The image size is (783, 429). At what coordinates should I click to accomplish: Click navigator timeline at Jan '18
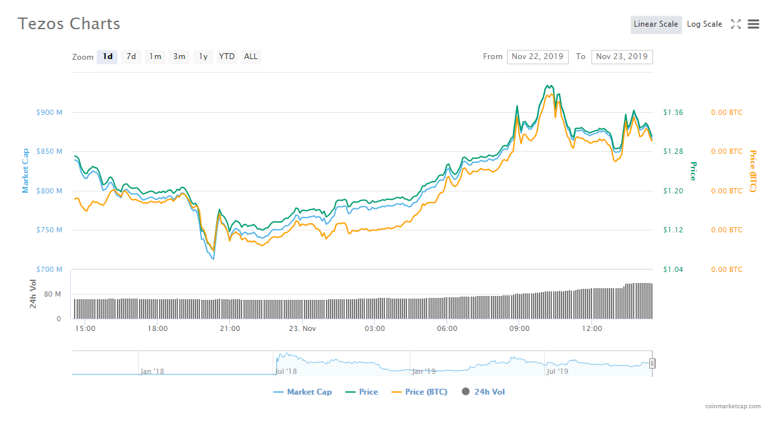coord(151,371)
